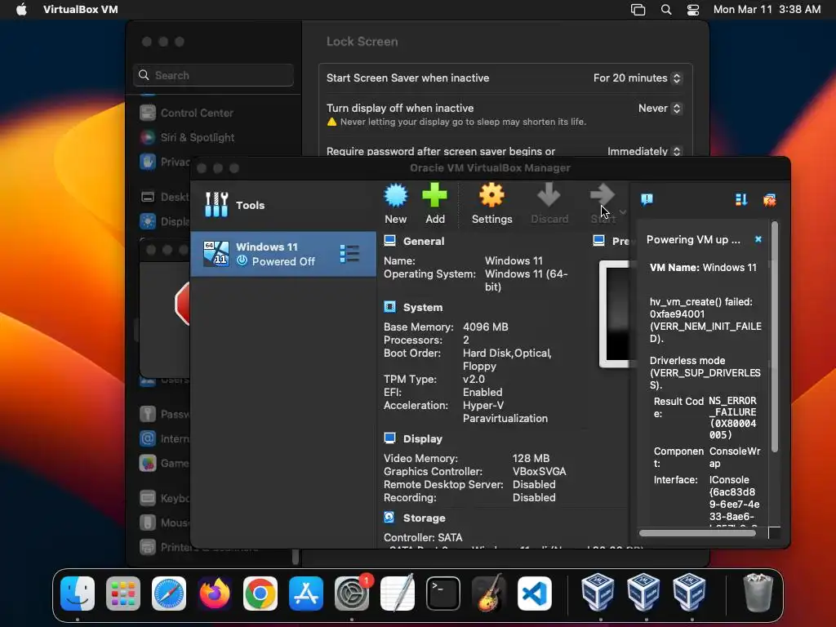Click the System section header
This screenshot has width=836, height=627.
pos(422,307)
